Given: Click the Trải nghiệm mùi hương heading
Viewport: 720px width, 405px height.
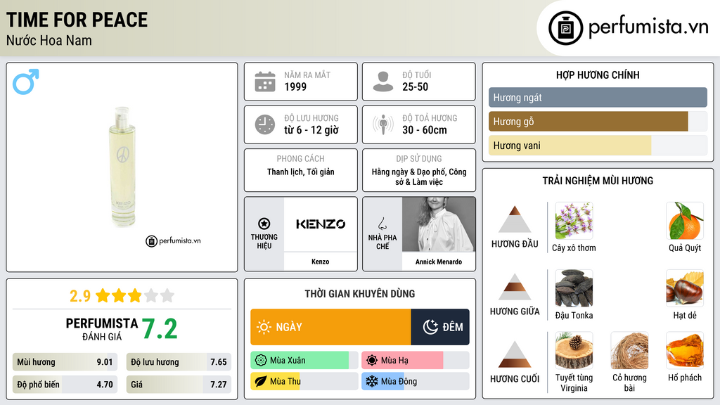Looking at the screenshot, I should coord(598,181).
